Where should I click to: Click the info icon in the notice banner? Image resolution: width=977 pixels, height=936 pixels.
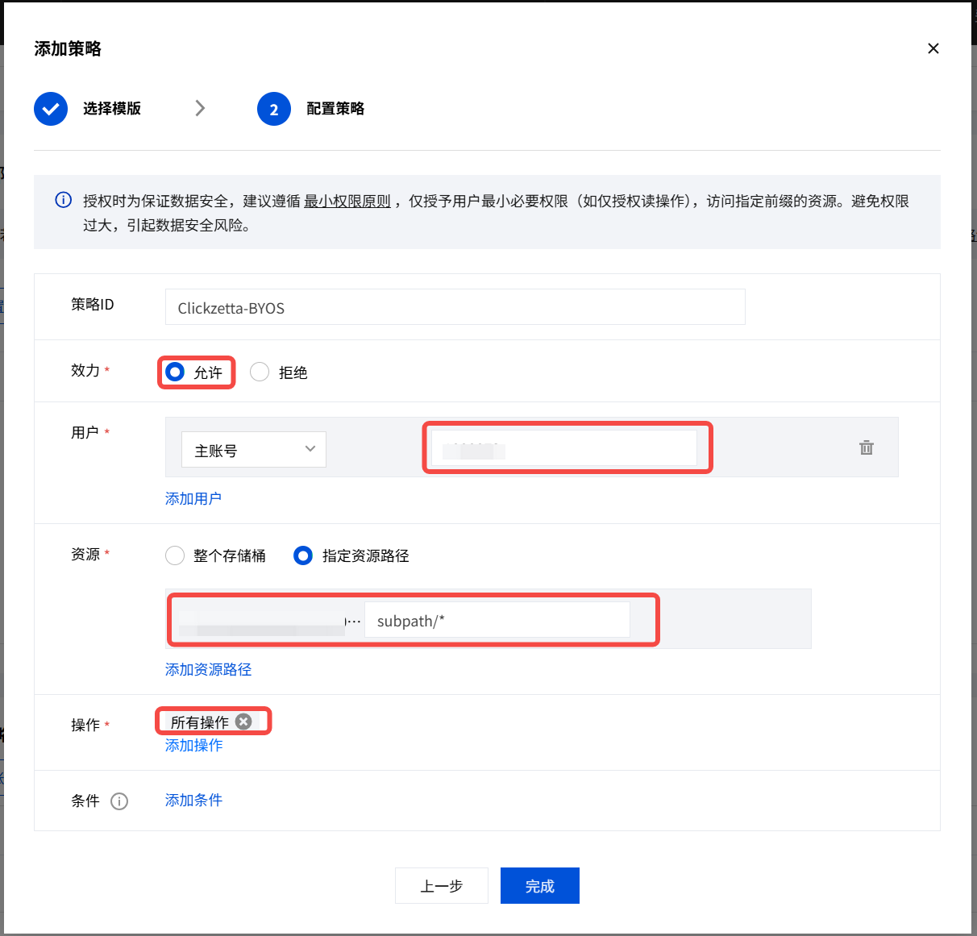coord(63,200)
